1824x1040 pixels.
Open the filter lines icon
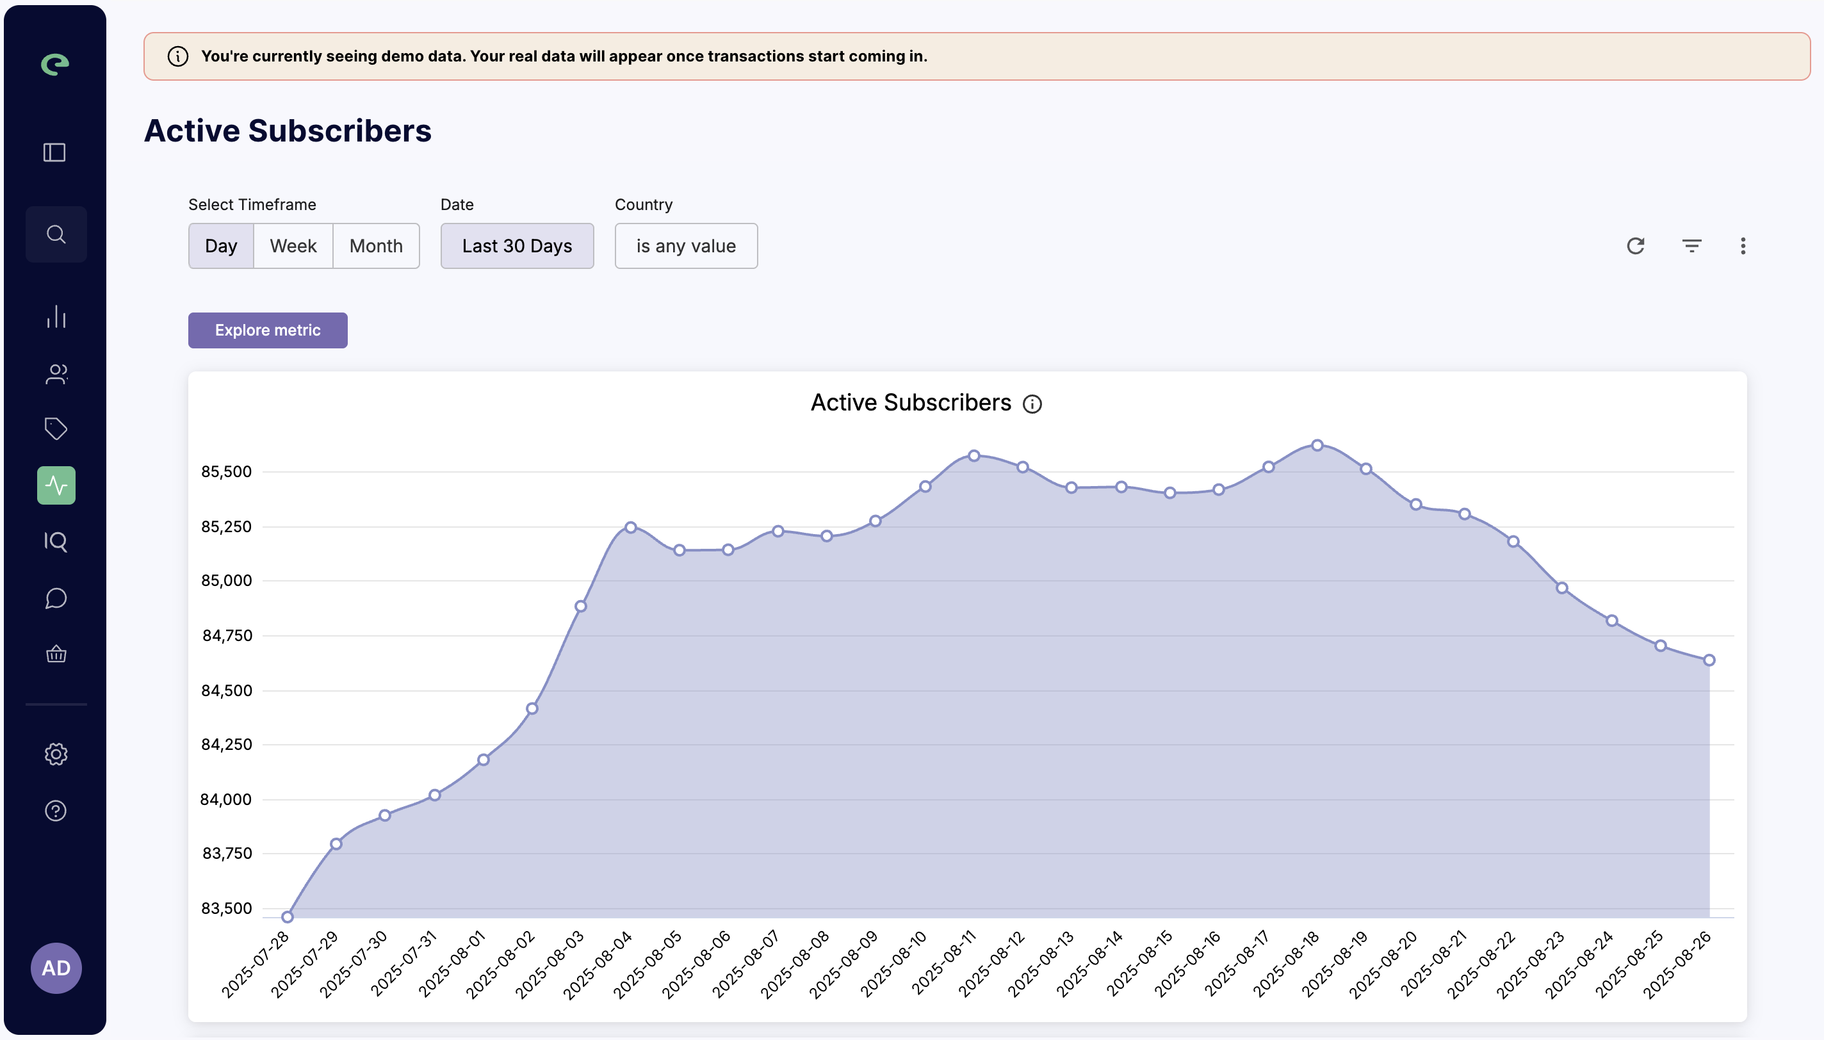coord(1691,246)
